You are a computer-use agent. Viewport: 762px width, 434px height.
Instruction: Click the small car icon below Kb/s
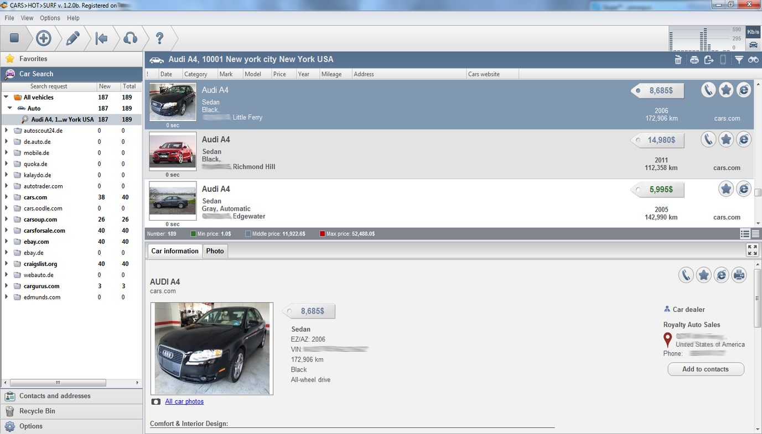pyautogui.click(x=753, y=44)
